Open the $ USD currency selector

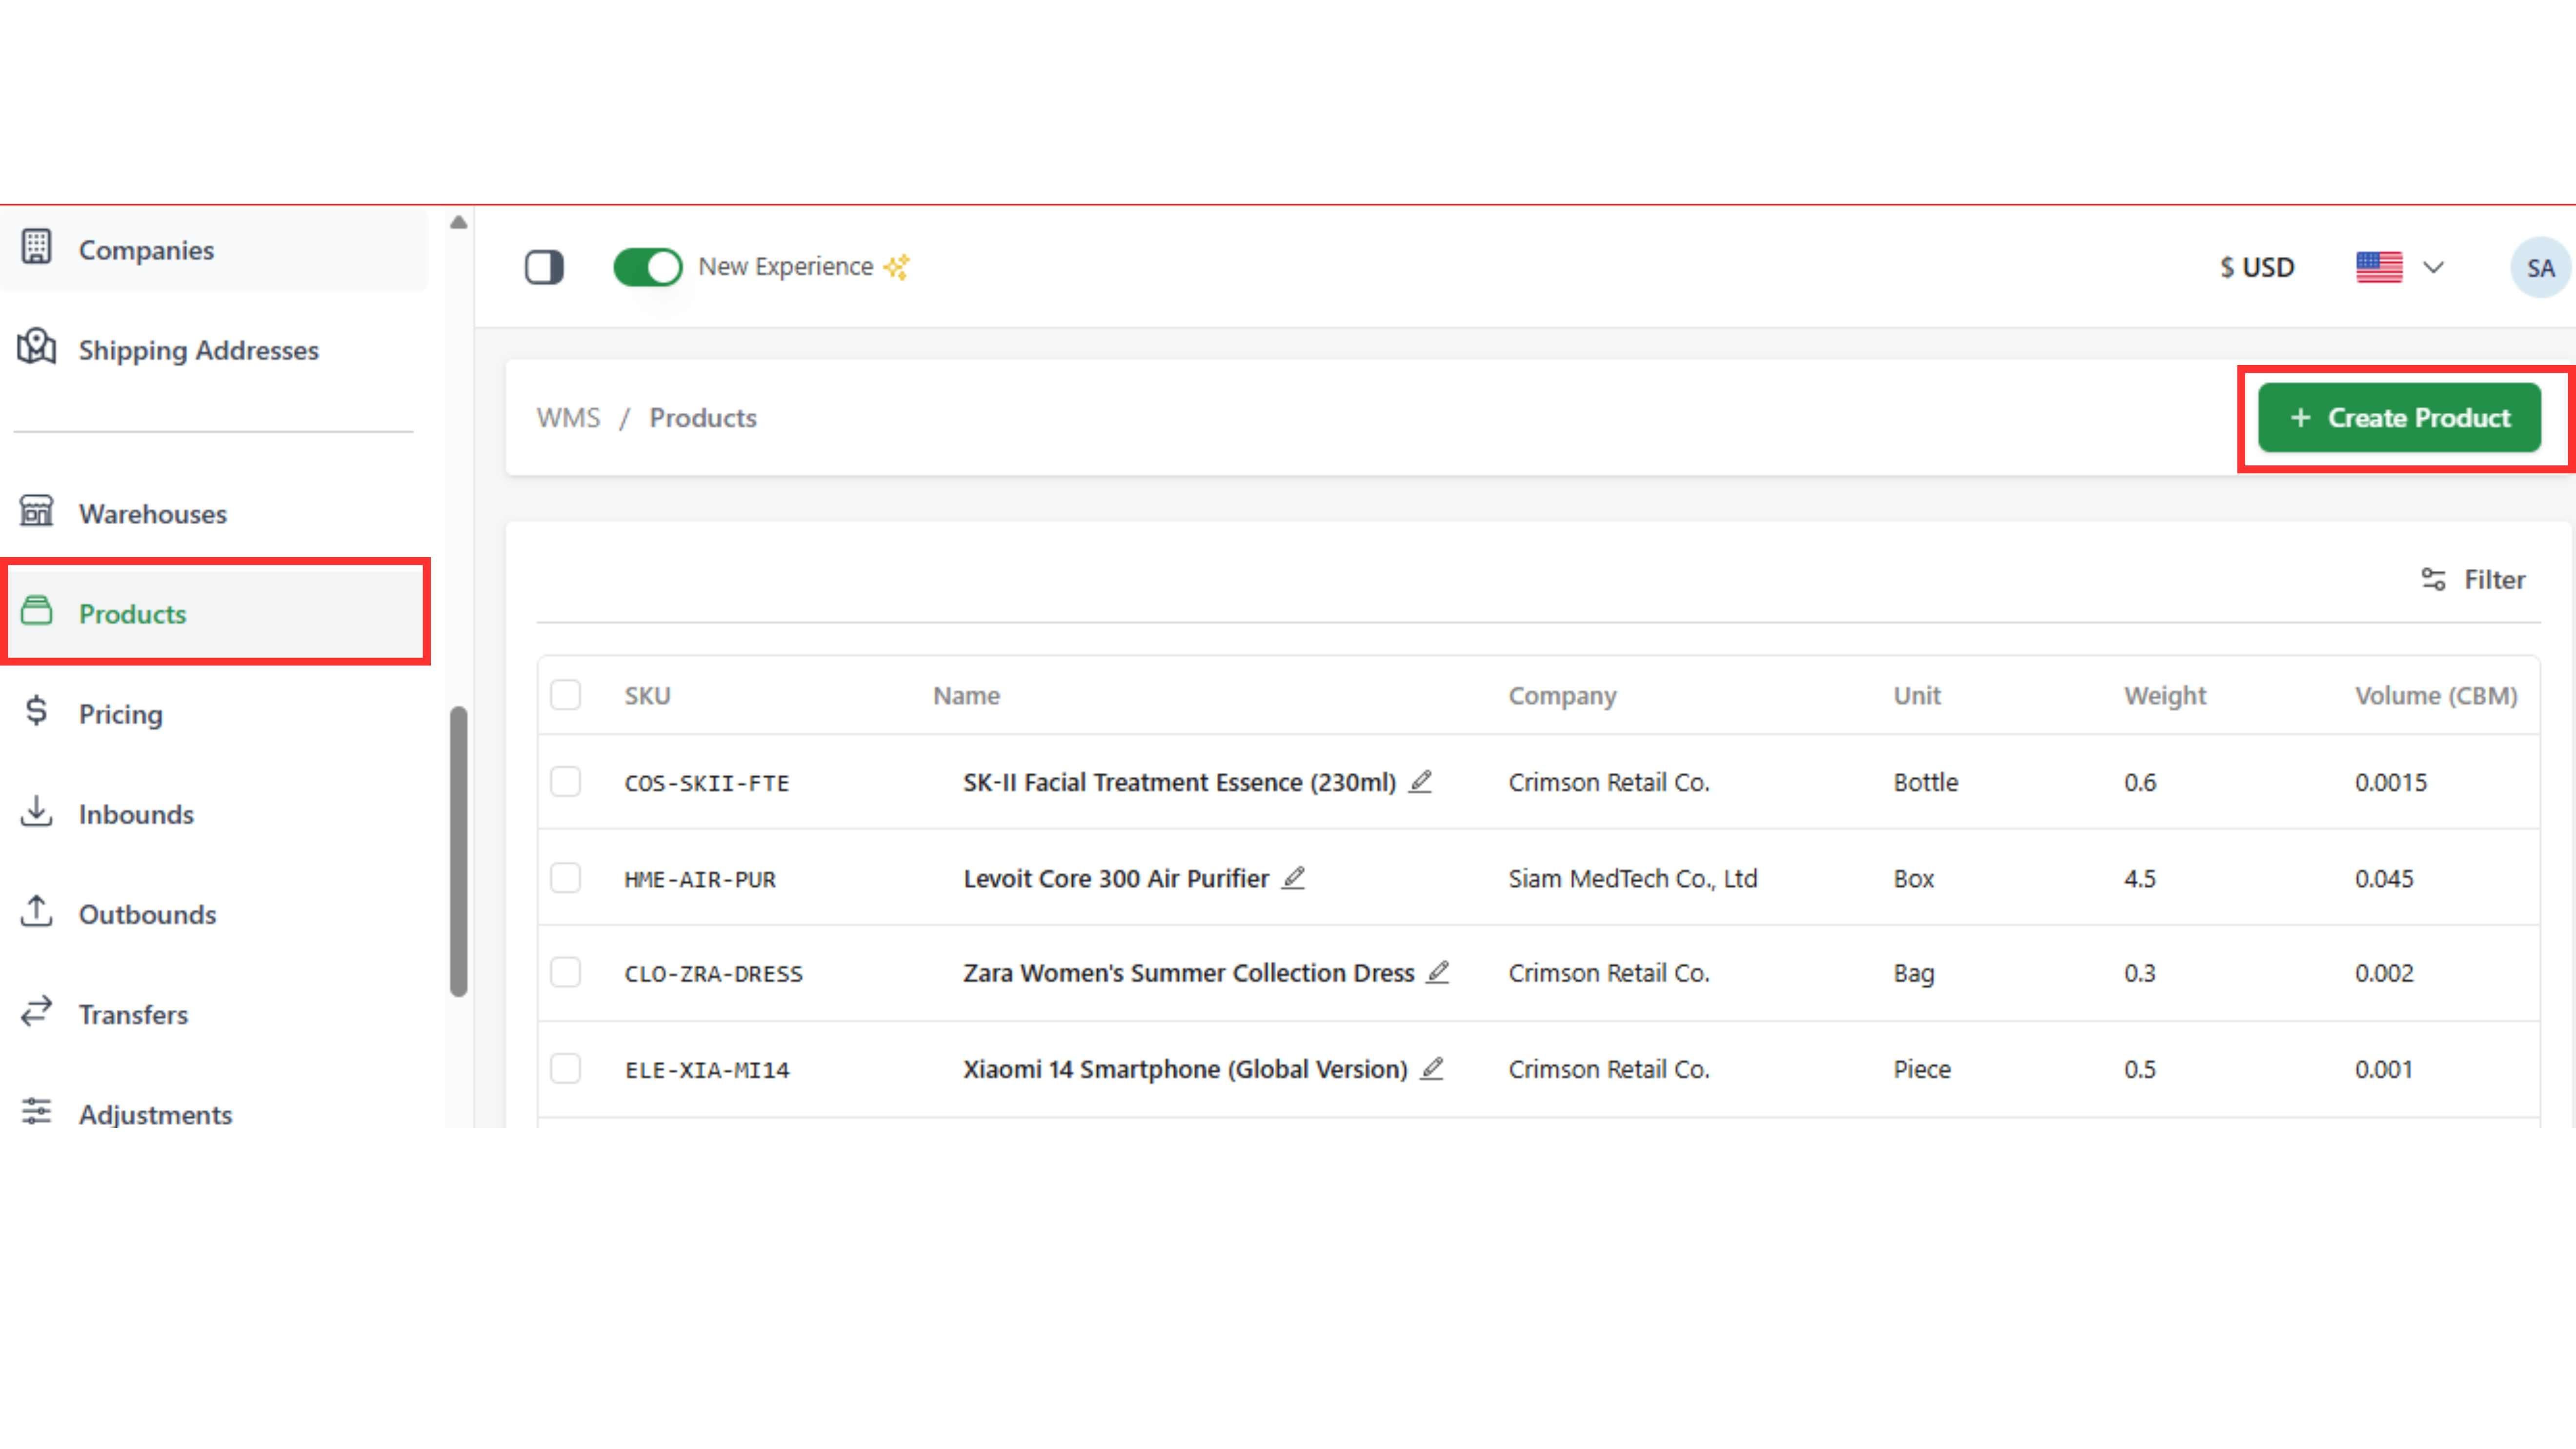tap(2257, 267)
